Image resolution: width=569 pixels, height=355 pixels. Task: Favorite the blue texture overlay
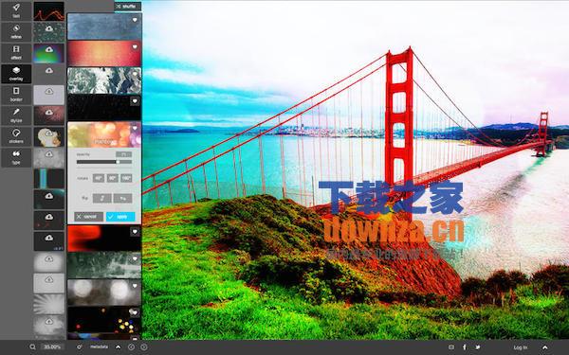click(x=135, y=20)
